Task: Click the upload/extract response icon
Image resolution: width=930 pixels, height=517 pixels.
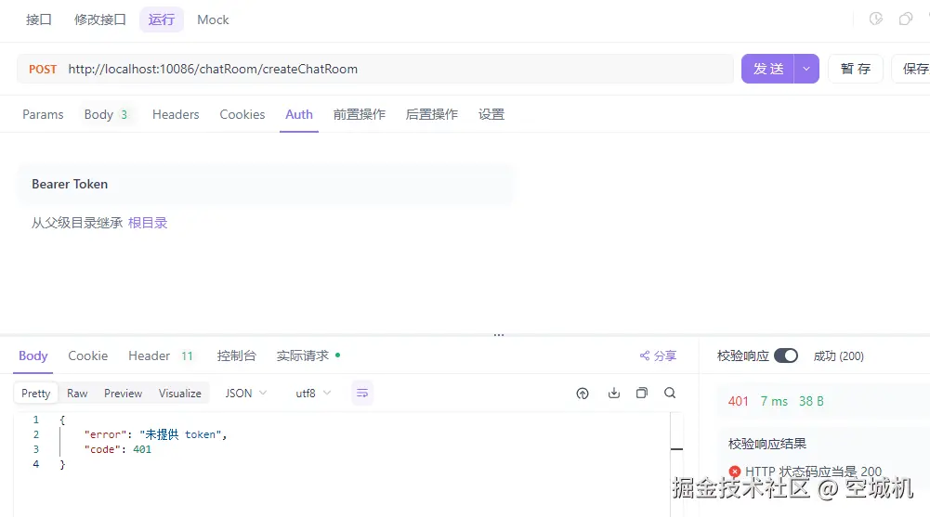Action: coord(583,394)
